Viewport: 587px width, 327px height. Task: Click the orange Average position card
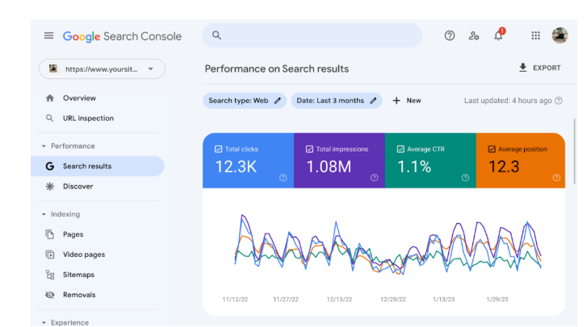coord(520,160)
